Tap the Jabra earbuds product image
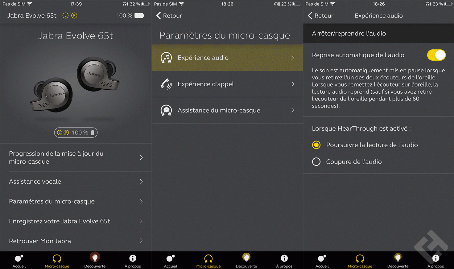The image size is (454, 269). pos(75,84)
